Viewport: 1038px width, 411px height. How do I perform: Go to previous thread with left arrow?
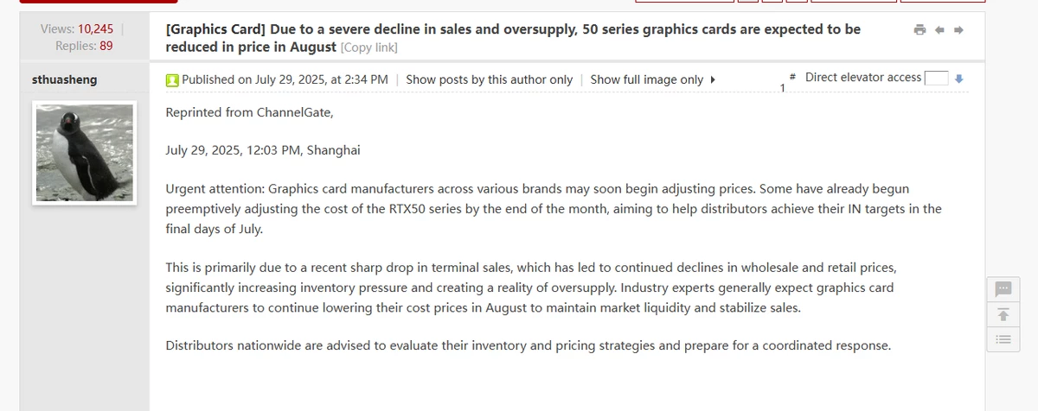[x=940, y=30]
